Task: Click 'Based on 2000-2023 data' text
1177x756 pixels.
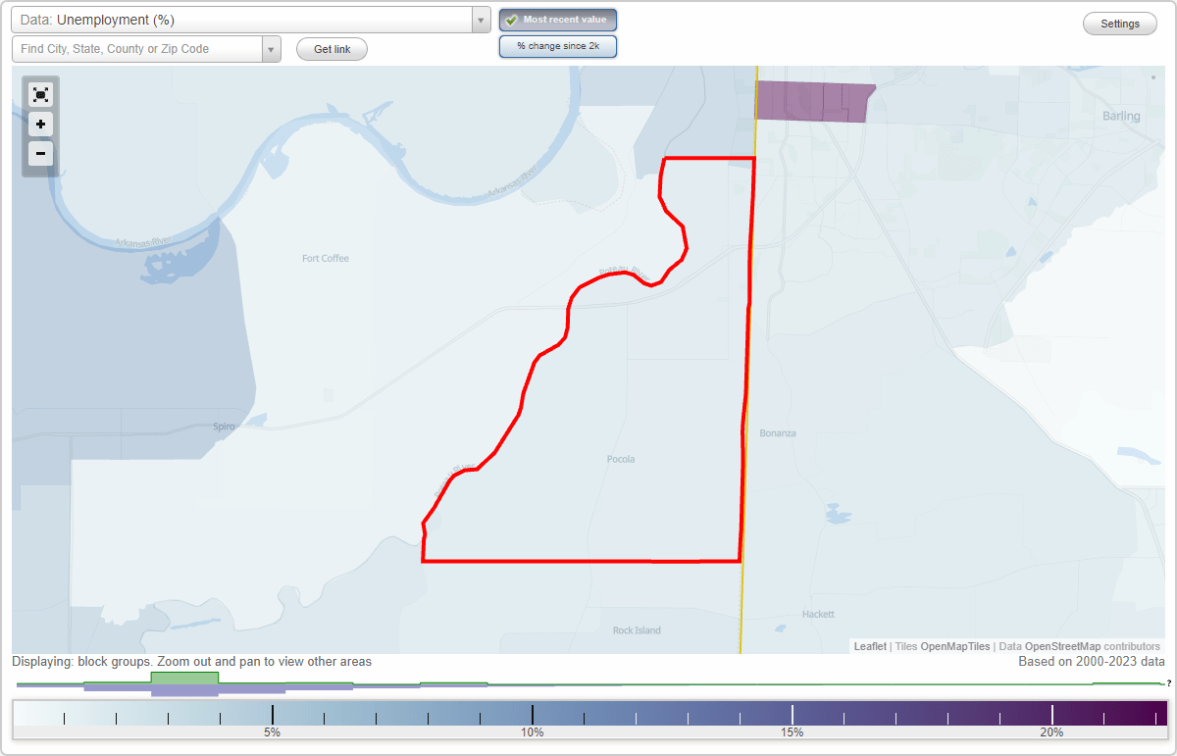Action: 1092,662
